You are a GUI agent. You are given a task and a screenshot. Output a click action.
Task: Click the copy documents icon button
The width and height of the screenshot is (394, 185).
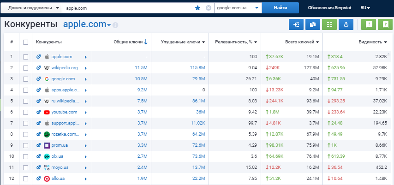coord(312,25)
